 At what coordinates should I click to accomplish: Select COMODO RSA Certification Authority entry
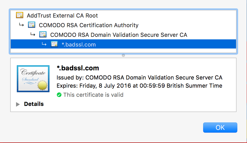[x=89, y=25]
